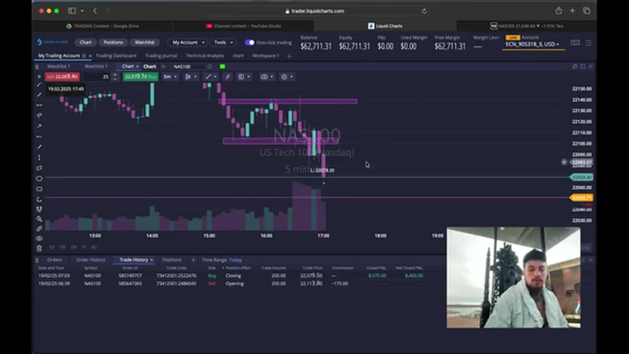
Task: Switch to YouTube Studio browser tab
Action: pos(243,26)
